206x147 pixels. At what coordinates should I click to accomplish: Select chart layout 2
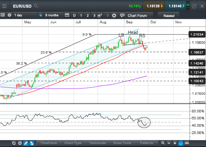tap(88, 16)
